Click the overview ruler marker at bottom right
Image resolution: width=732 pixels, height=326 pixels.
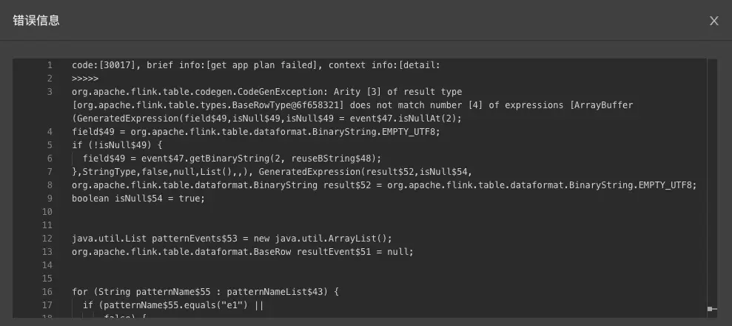(711, 308)
